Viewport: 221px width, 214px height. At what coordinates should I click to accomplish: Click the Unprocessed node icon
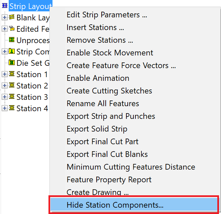click(12, 40)
